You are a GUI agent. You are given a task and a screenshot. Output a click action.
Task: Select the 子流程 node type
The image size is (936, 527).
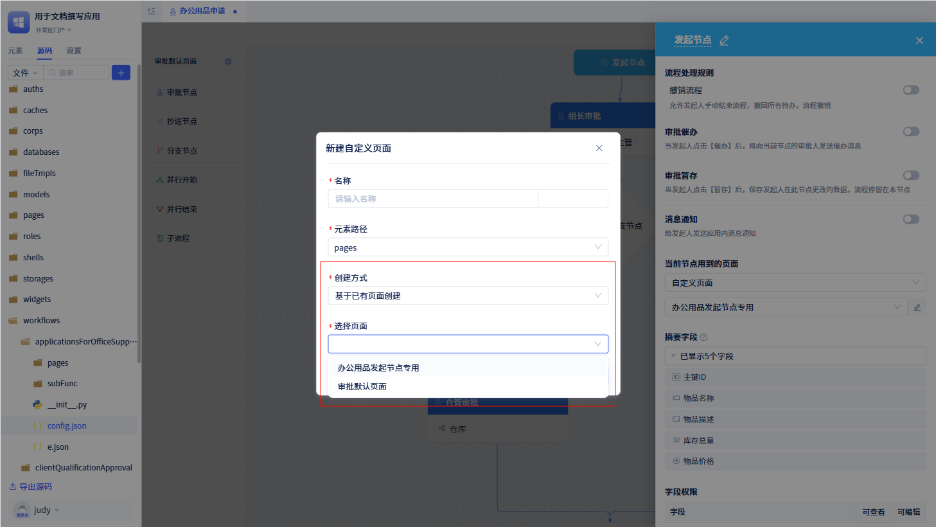pyautogui.click(x=193, y=238)
